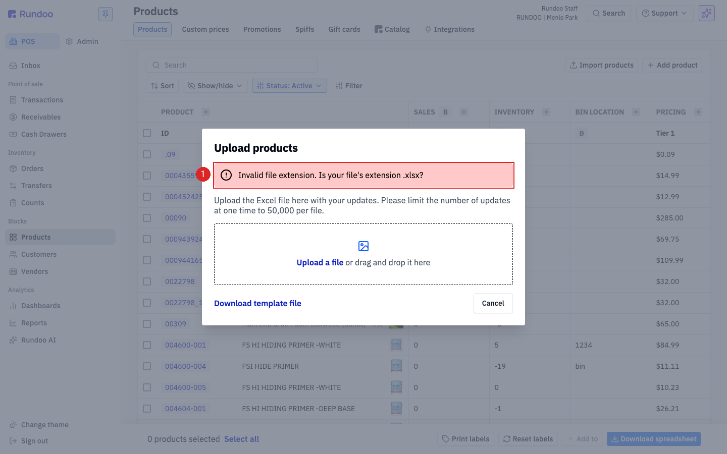Open Transfers in sidebar

pyautogui.click(x=60, y=186)
